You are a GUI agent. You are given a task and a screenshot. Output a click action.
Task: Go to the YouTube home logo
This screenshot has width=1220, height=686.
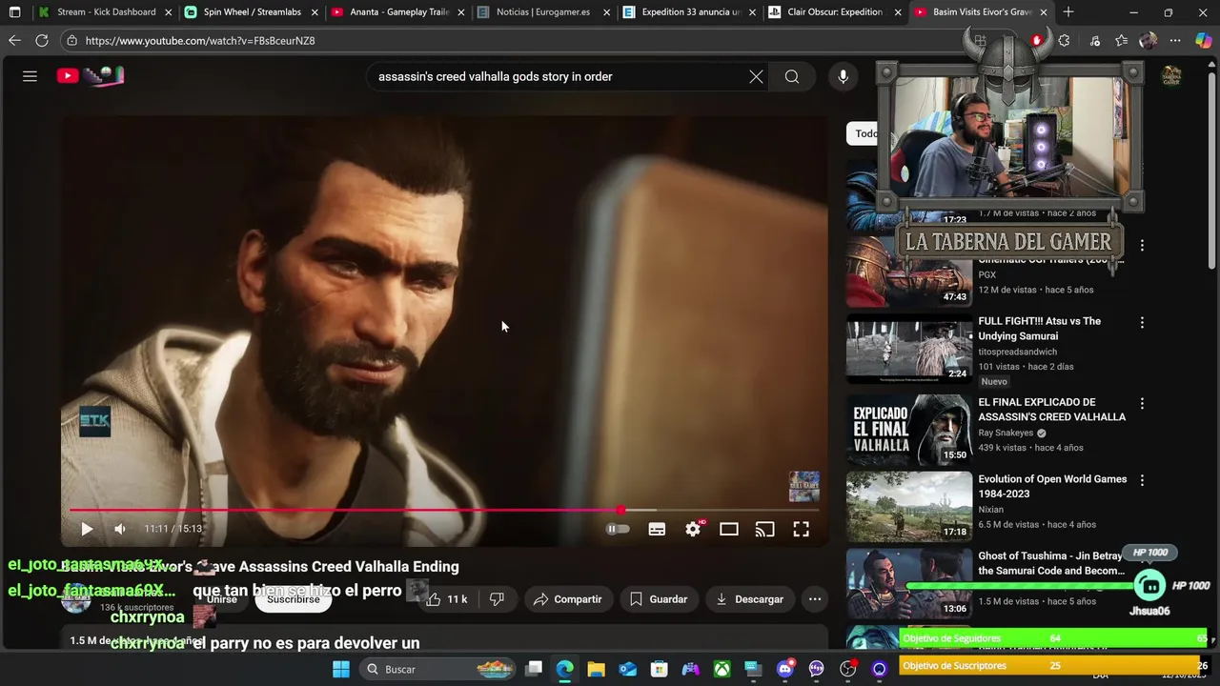coord(91,76)
